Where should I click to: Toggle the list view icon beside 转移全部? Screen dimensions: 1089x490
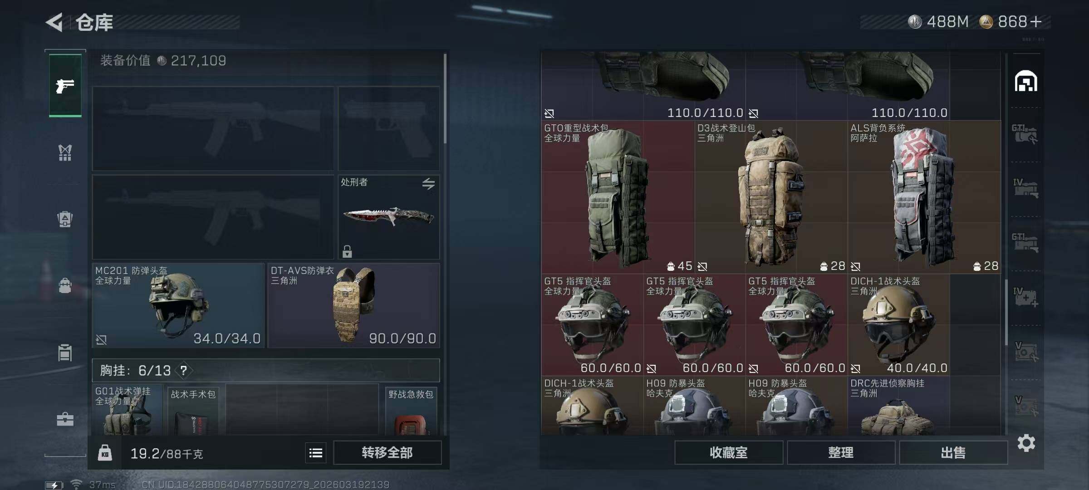point(316,452)
